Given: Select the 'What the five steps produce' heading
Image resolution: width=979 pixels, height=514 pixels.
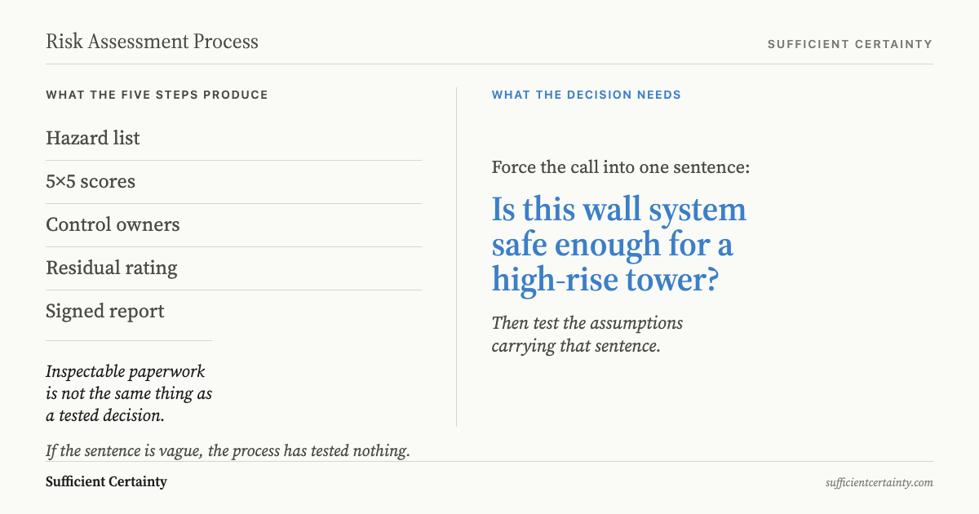Looking at the screenshot, I should [157, 95].
